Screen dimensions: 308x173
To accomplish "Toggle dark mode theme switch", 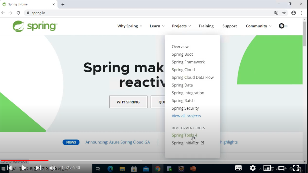I will (283, 26).
